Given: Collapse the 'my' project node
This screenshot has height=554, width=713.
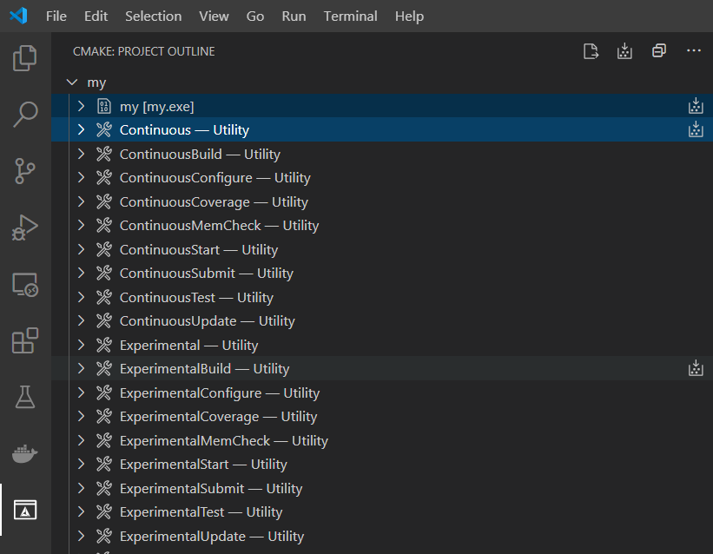Looking at the screenshot, I should [x=72, y=82].
